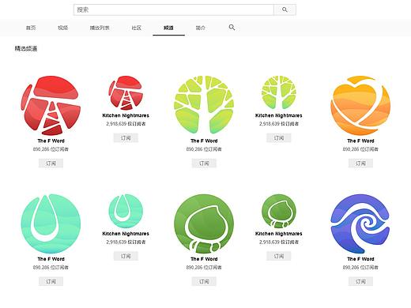
Task: Open the large teal water droplet avatar
Action: point(51,223)
